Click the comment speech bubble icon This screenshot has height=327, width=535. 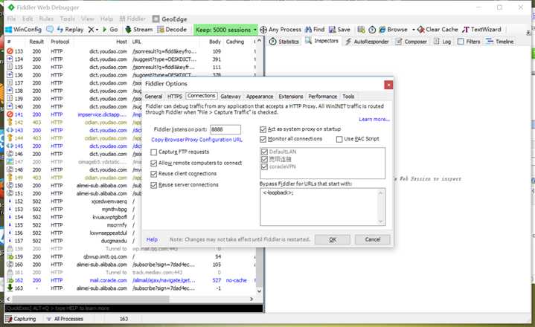point(50,30)
